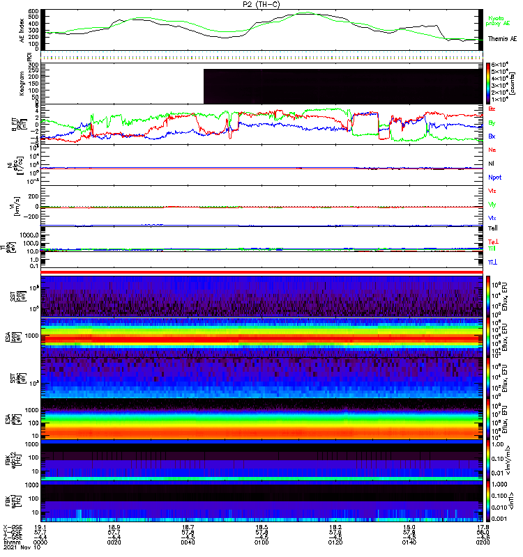
Task: Click the plot title P2 (TH-C)
Action: coord(261,4)
